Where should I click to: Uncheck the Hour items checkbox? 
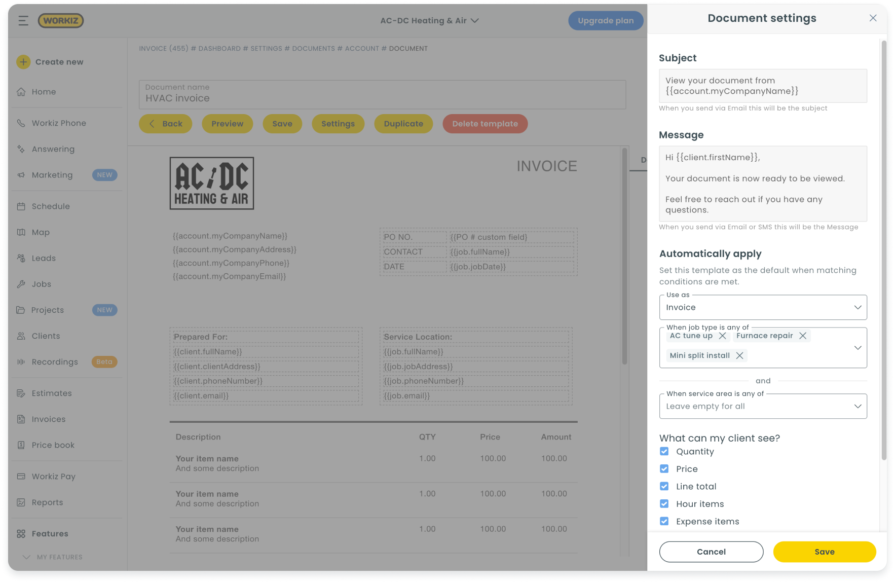pos(664,504)
